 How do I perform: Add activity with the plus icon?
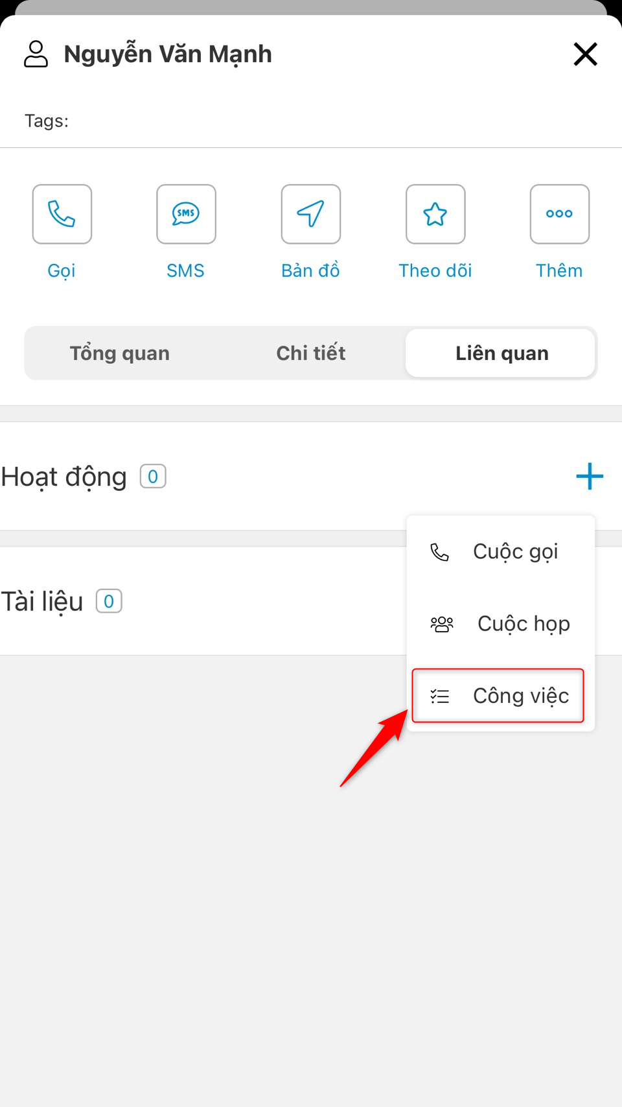590,477
